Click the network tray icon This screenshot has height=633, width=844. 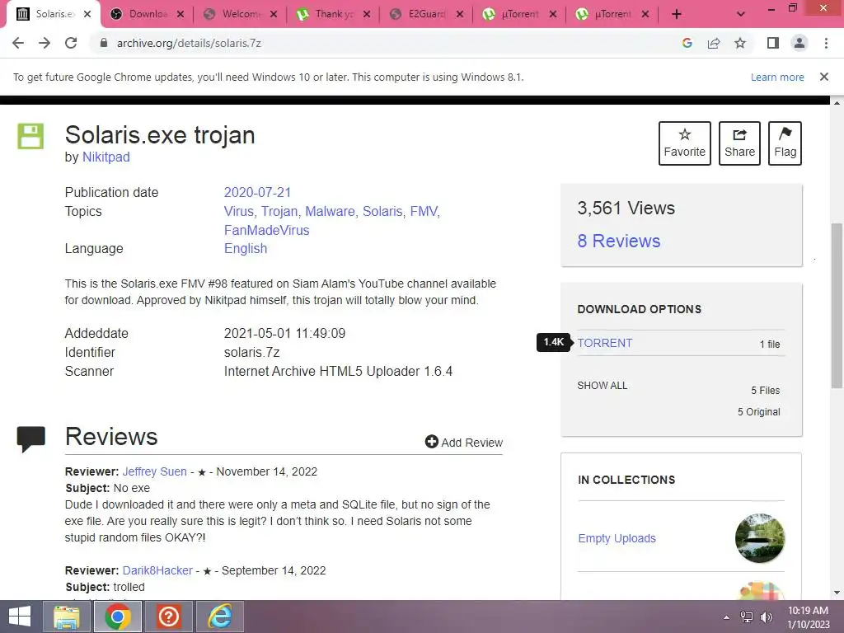click(747, 617)
